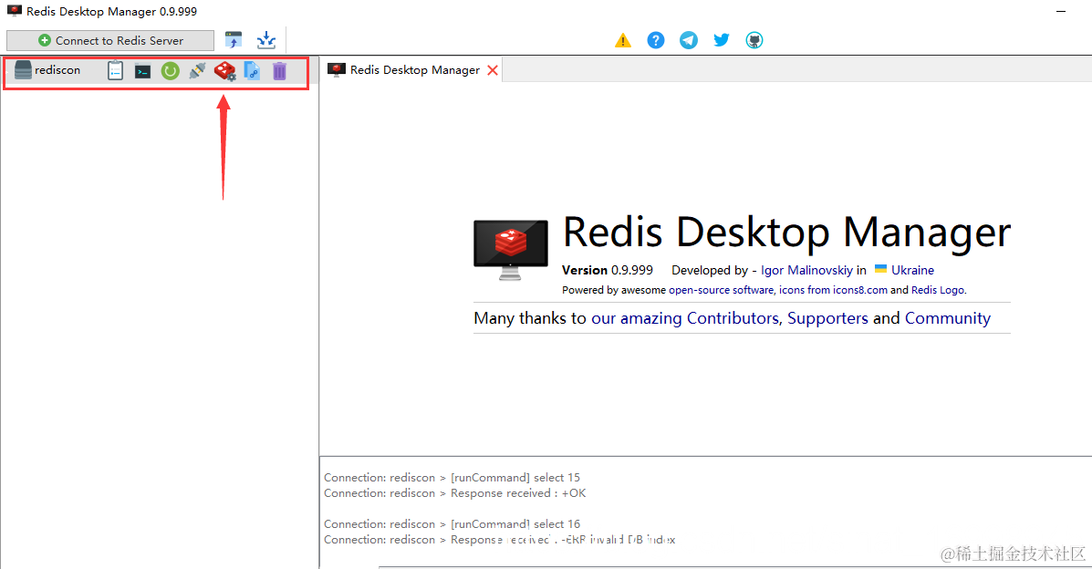This screenshot has width=1092, height=569.
Task: Open the Redis Logo link
Action: (938, 290)
